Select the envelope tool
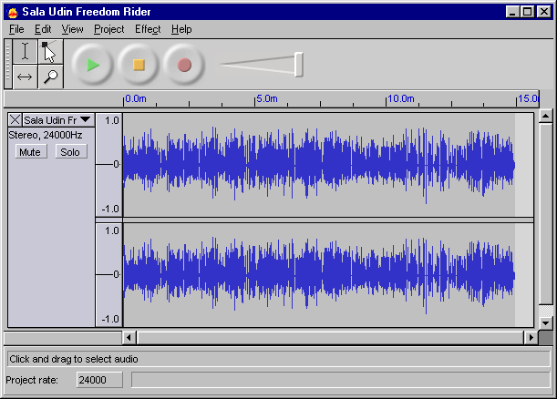Image resolution: width=557 pixels, height=399 pixels. point(49,52)
